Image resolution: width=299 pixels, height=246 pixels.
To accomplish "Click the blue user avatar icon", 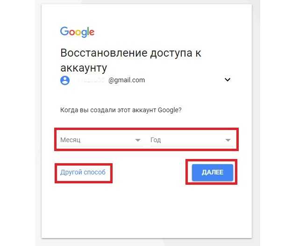I will tap(65, 80).
